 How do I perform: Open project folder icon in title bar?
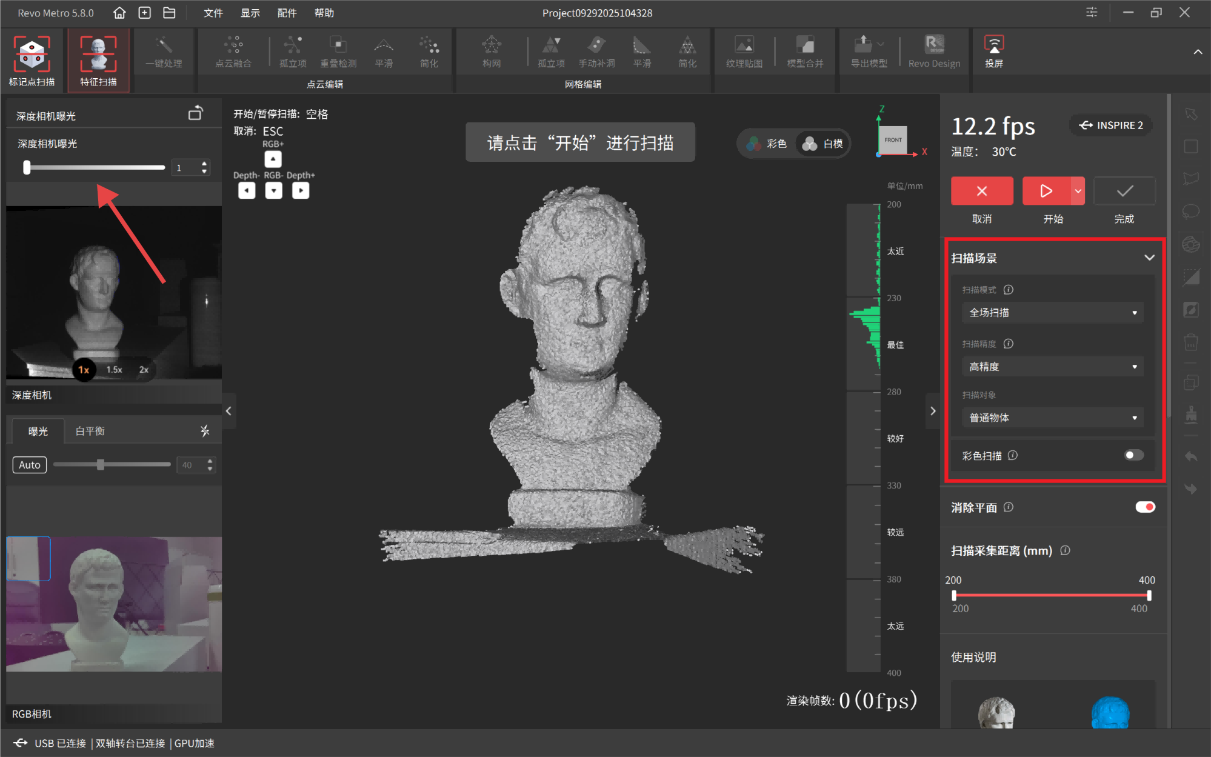169,13
